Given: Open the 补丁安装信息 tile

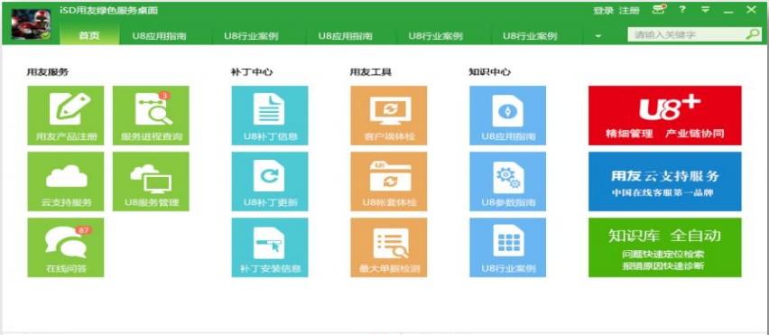Looking at the screenshot, I should click(270, 247).
